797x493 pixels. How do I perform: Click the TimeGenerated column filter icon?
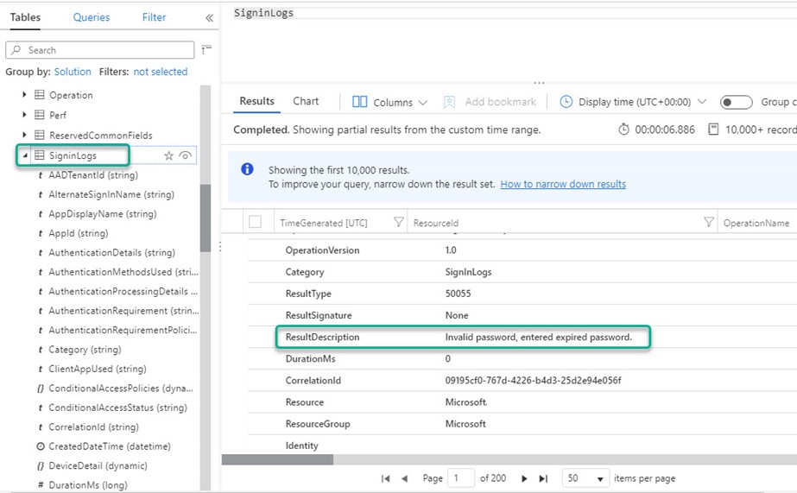point(398,223)
